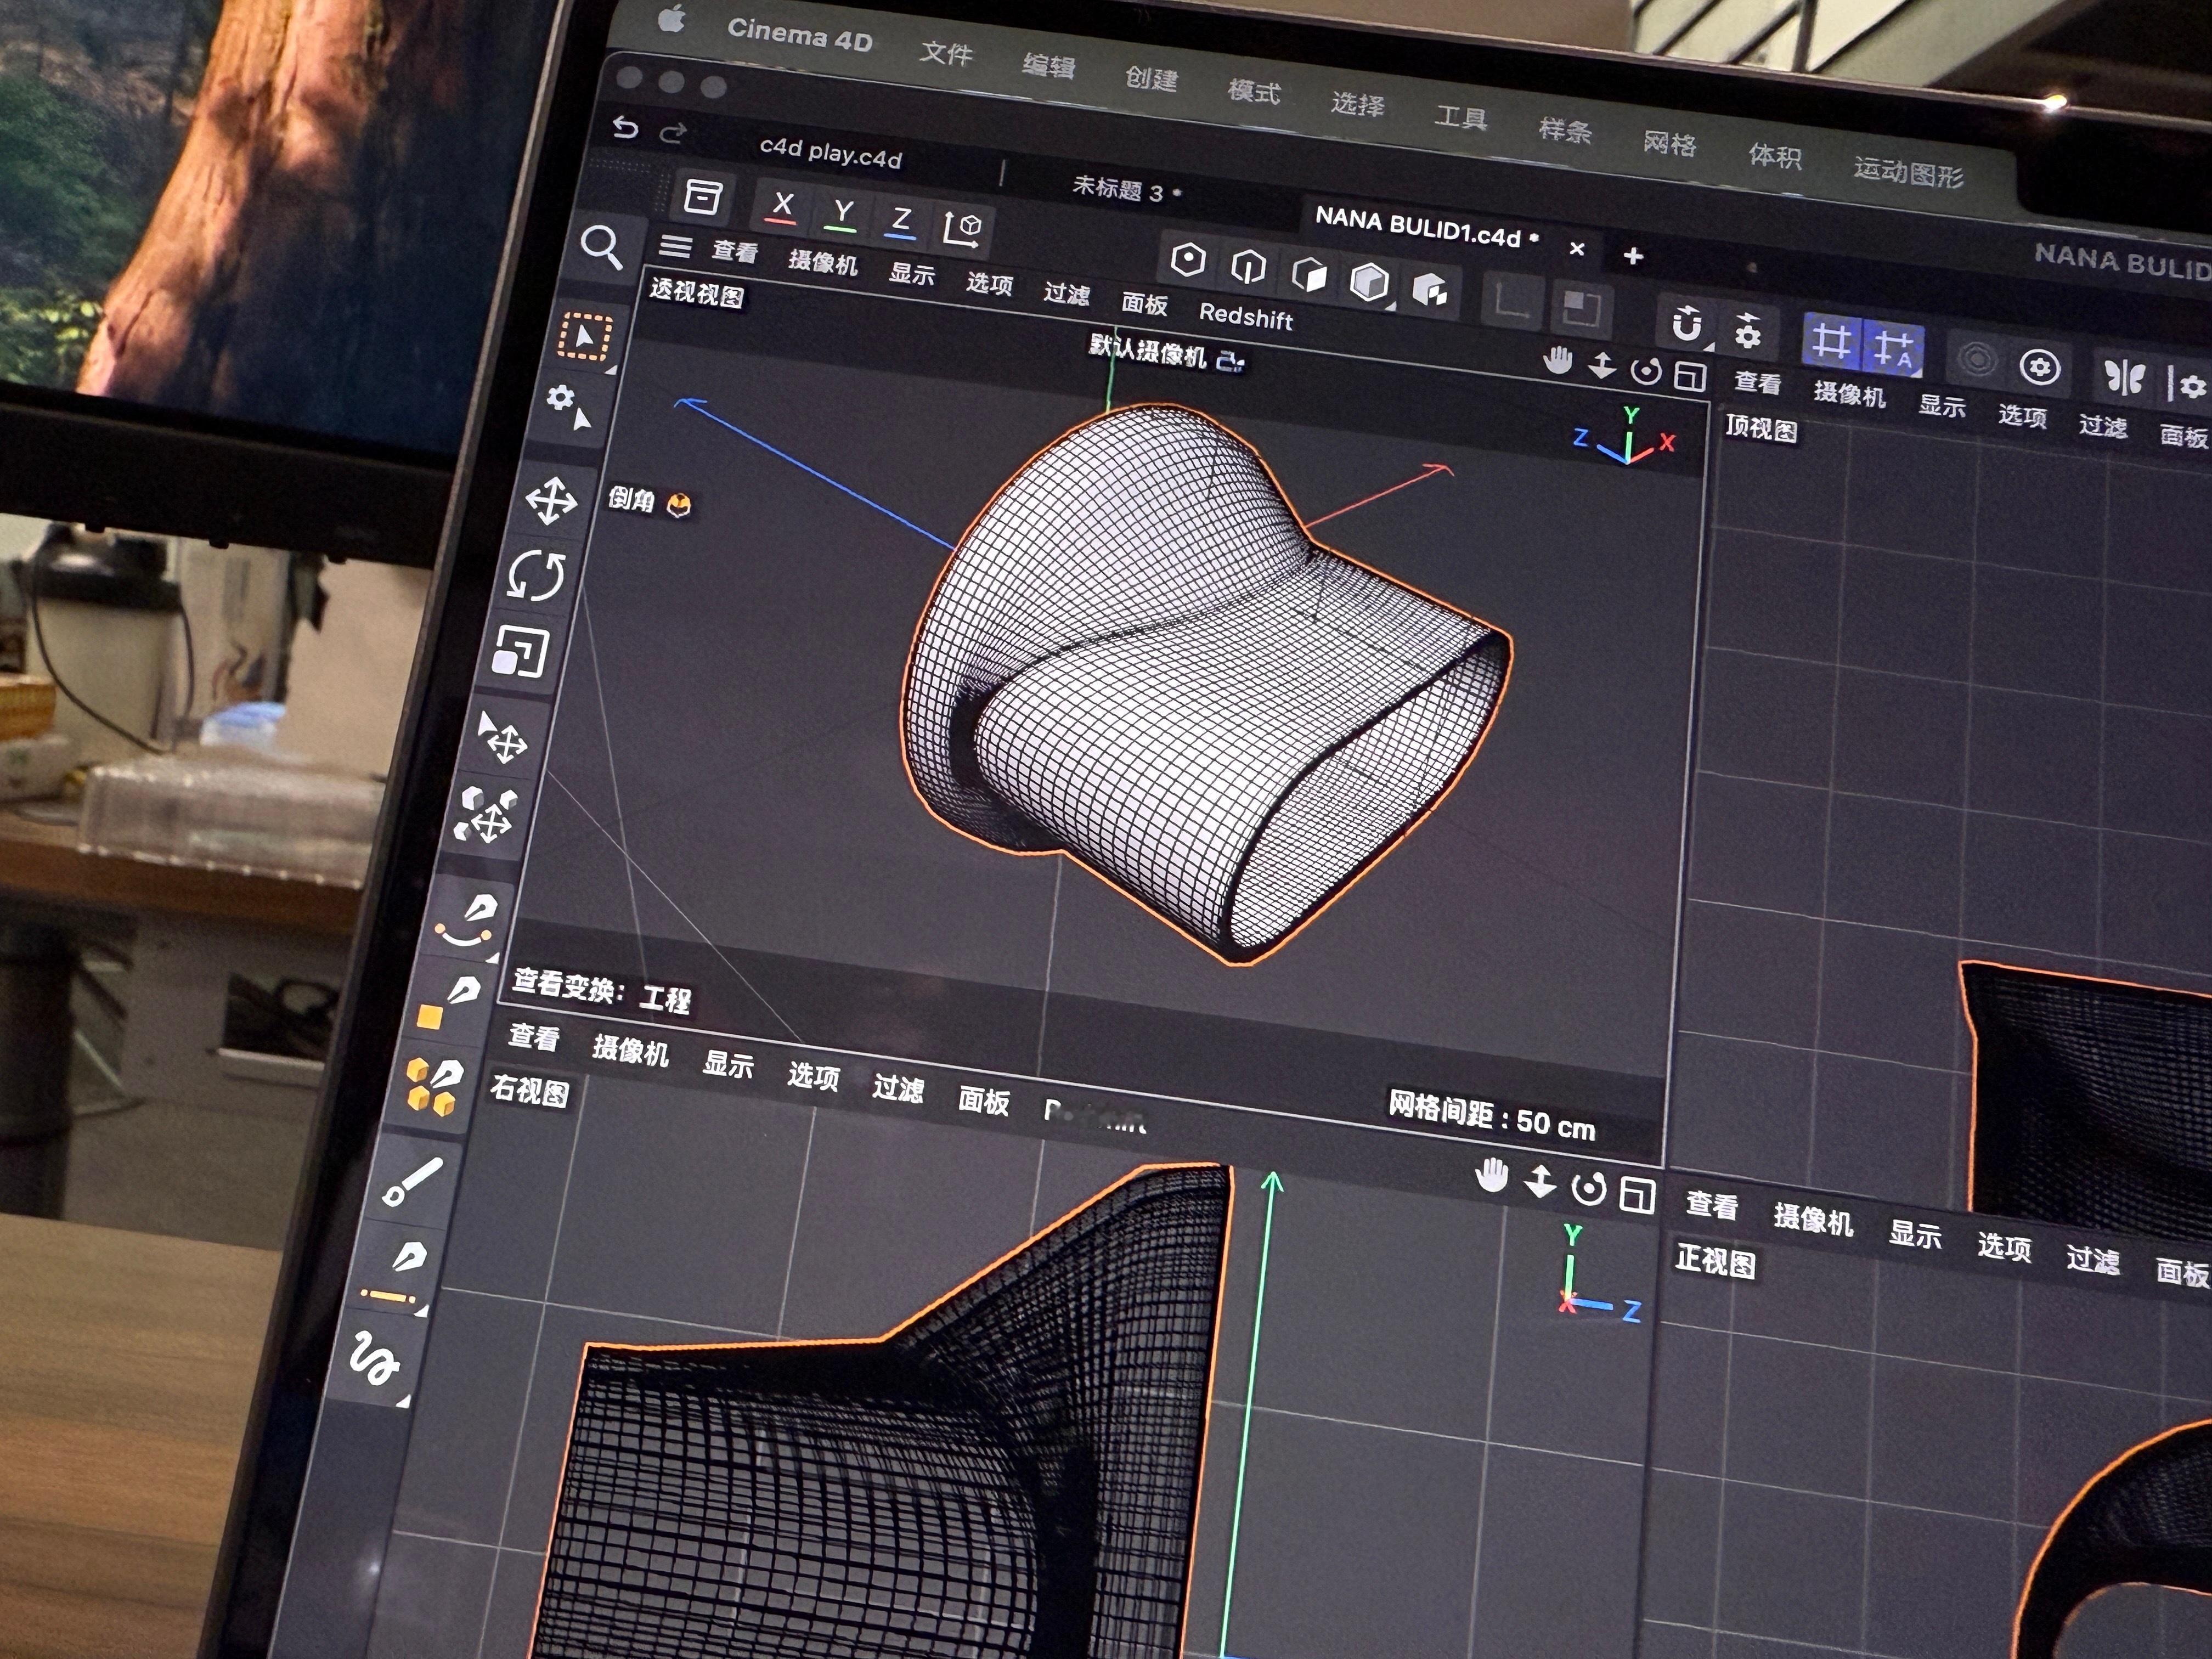The height and width of the screenshot is (1659, 2212).
Task: Click the Undo arrow in the toolbar
Action: [625, 127]
